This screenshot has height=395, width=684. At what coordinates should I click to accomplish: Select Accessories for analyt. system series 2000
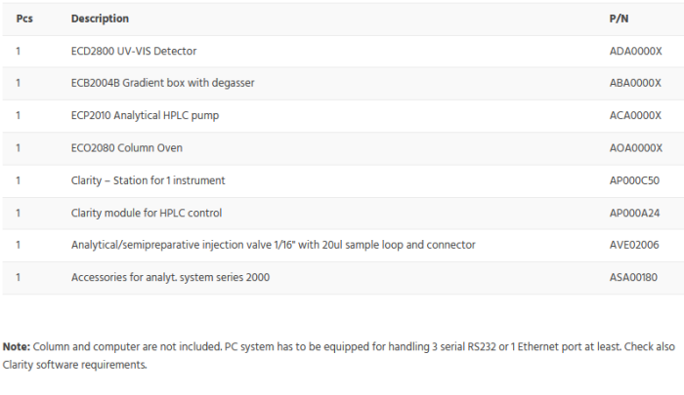pyautogui.click(x=170, y=277)
